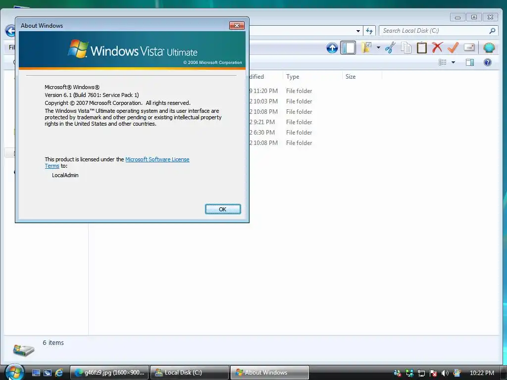Expand the dropdown arrow beside the folder icon
The width and height of the screenshot is (507, 380).
pos(378,48)
